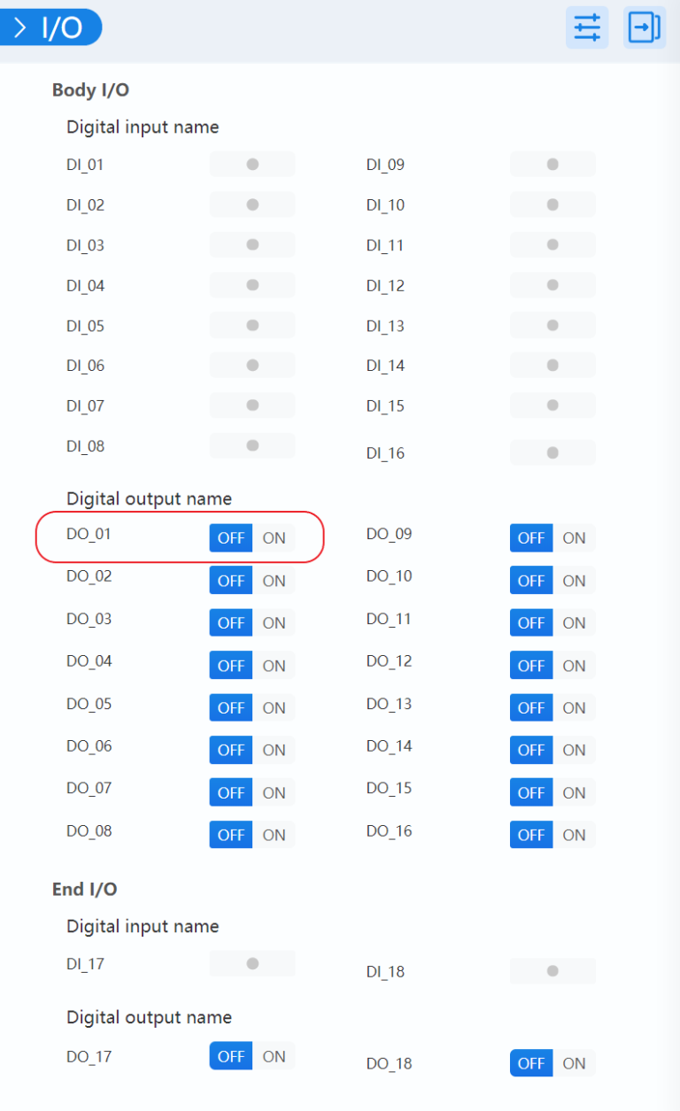Image resolution: width=680 pixels, height=1111 pixels.
Task: Set DO_05 output to OFF
Action: (231, 708)
